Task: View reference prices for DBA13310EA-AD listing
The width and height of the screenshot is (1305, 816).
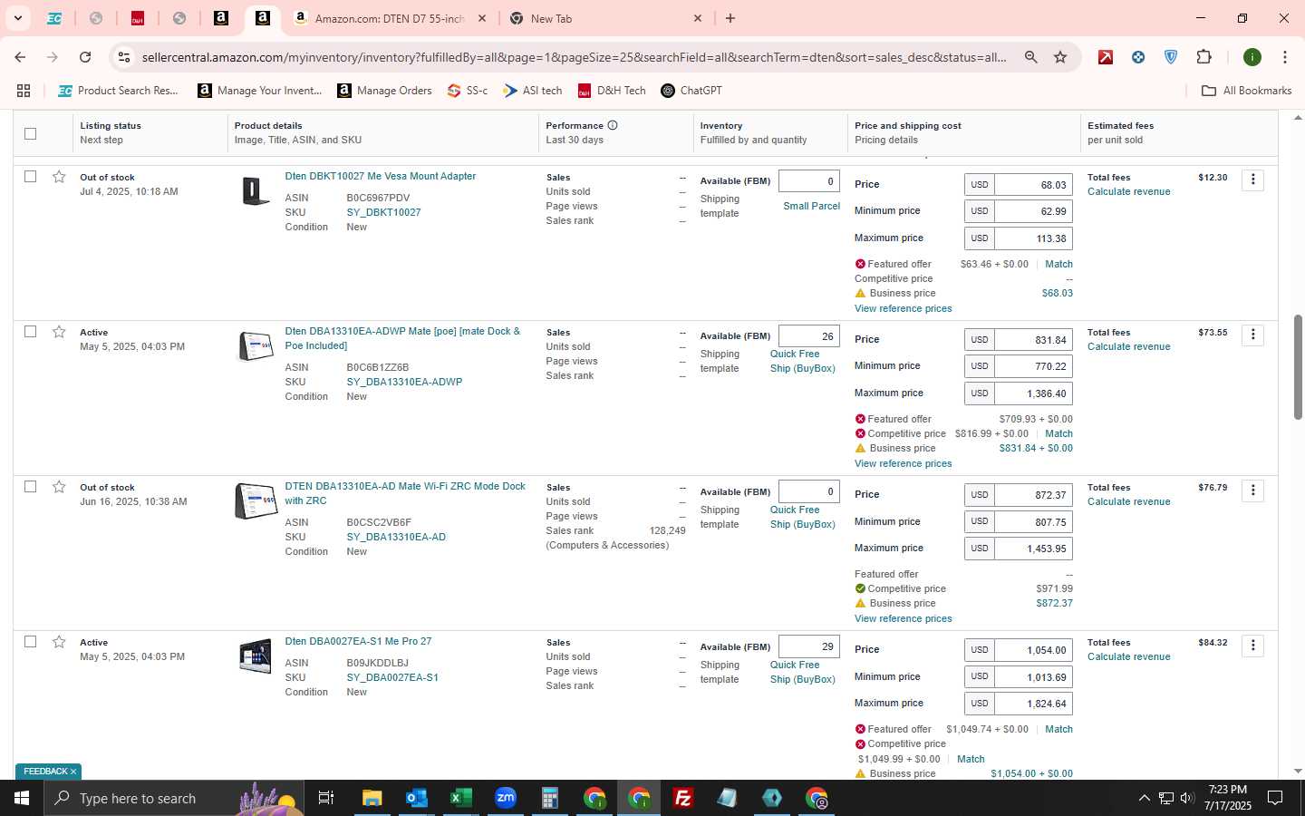Action: [x=903, y=618]
